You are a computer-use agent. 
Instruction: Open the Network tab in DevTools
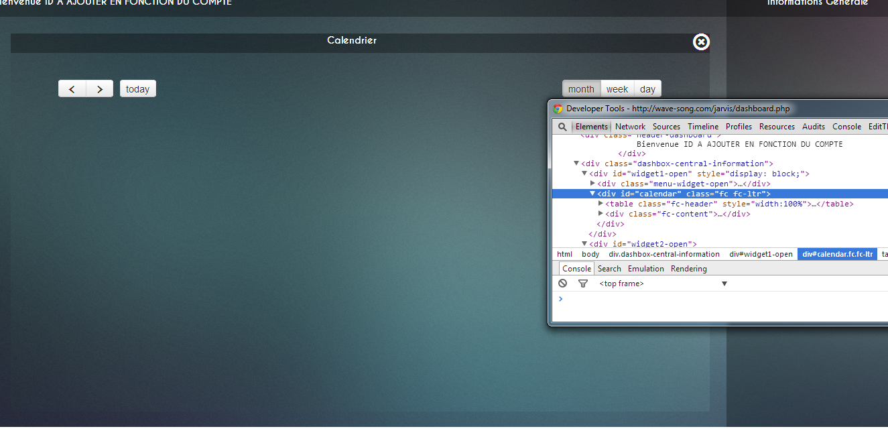[x=630, y=127]
